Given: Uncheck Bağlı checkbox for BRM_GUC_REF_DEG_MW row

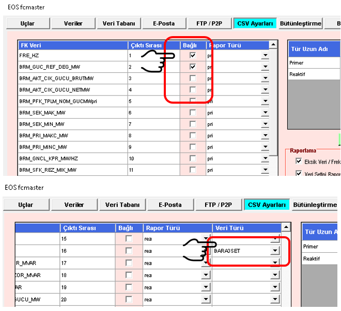Looking at the screenshot, I should tap(193, 67).
